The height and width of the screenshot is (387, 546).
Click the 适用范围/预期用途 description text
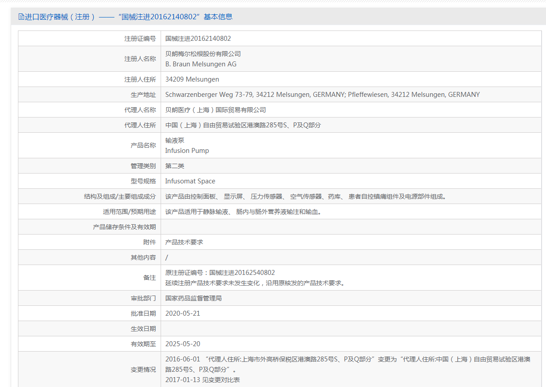pyautogui.click(x=244, y=212)
